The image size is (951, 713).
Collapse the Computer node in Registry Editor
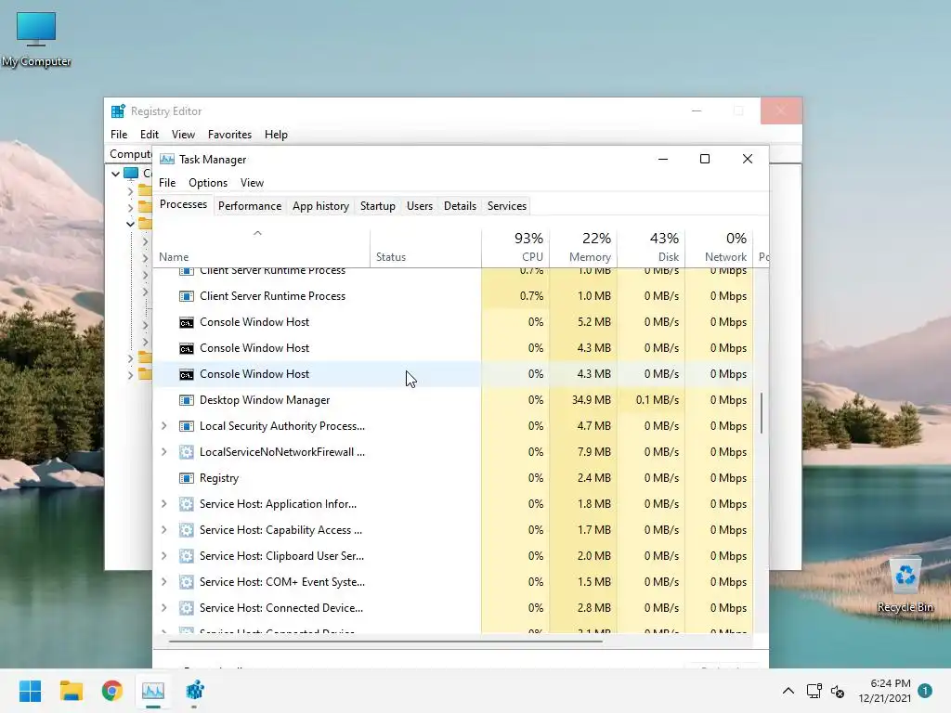click(x=115, y=174)
